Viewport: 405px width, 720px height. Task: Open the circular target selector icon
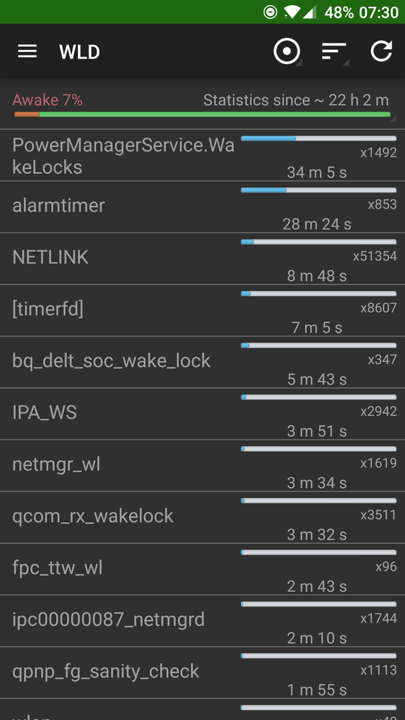(x=287, y=52)
